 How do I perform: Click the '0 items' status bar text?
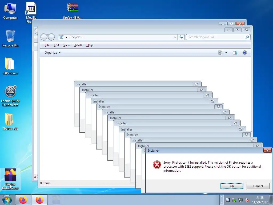tap(45, 183)
